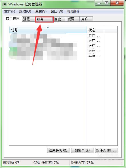
Task: Open the 窗口(W) menu
Action: (x=57, y=11)
